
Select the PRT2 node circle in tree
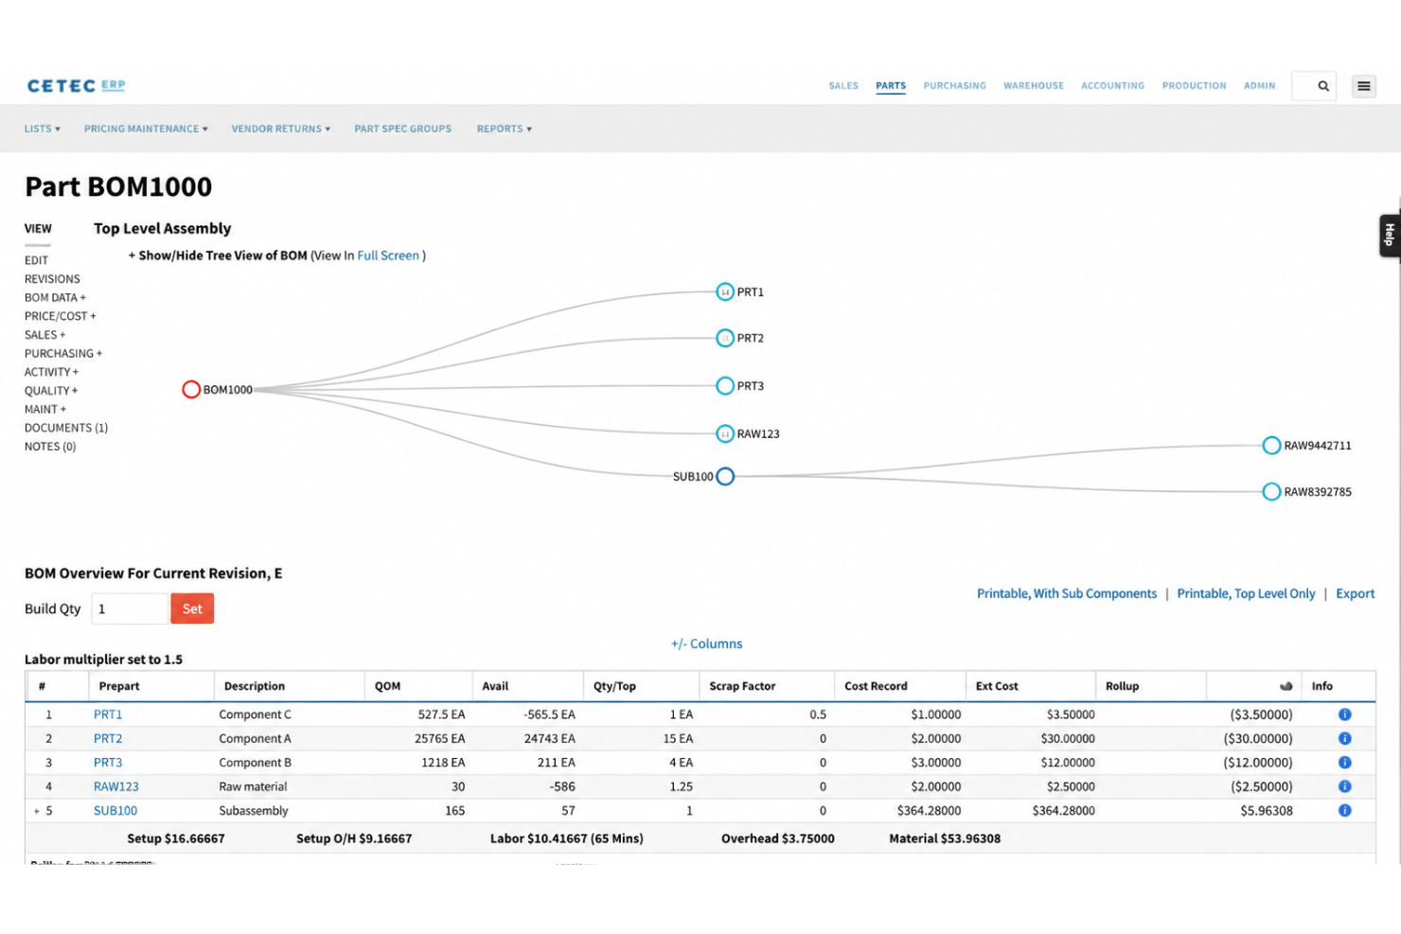(725, 338)
